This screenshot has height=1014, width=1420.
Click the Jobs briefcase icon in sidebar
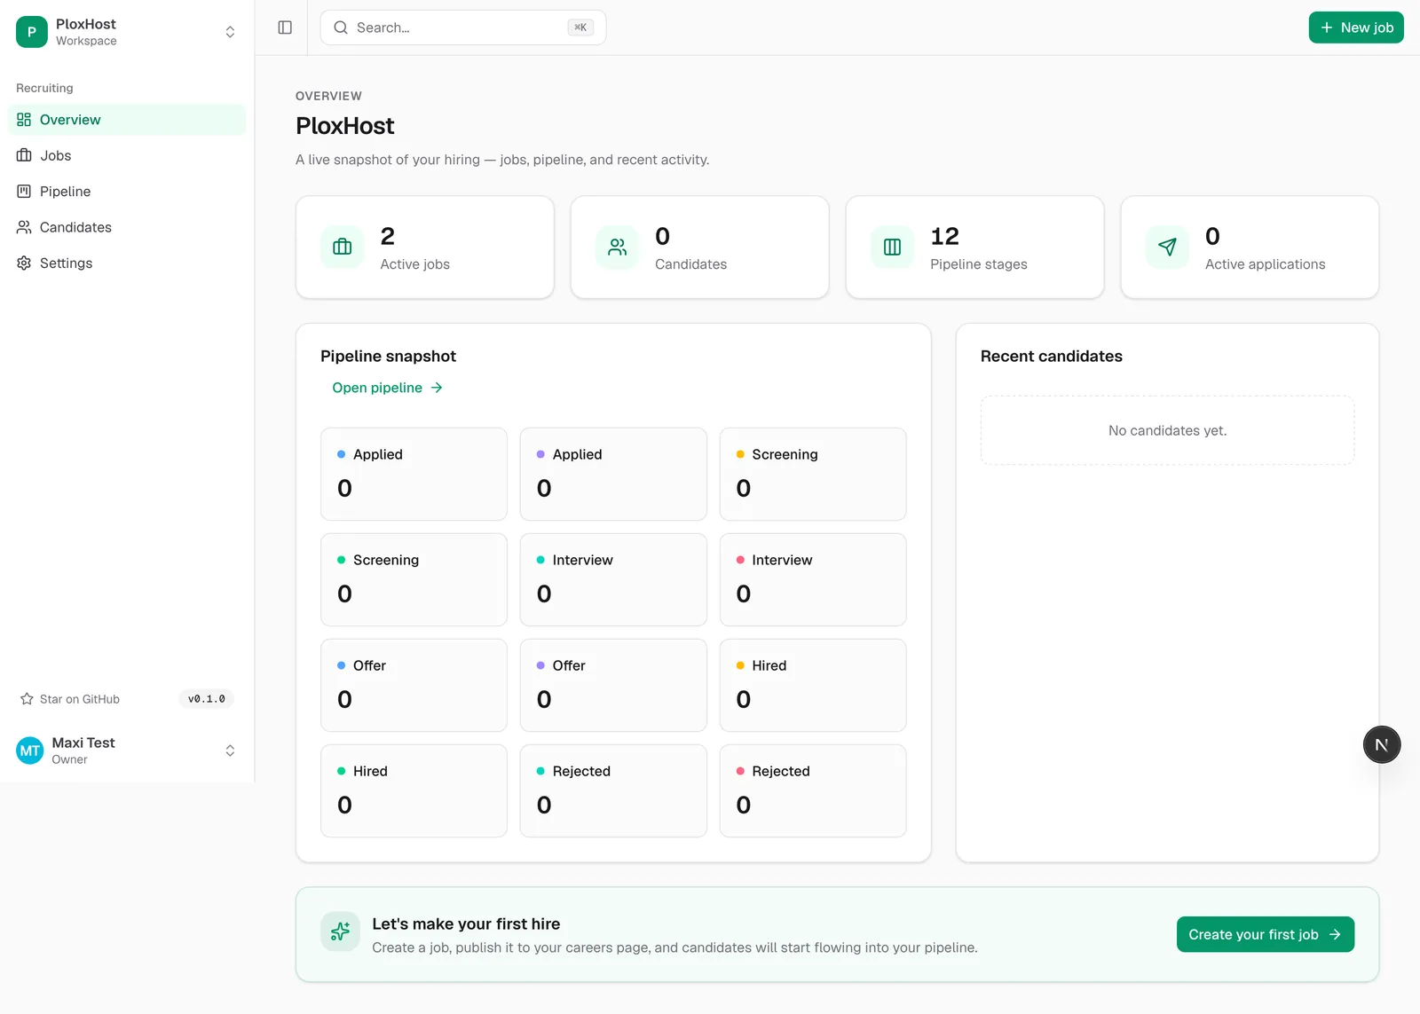pyautogui.click(x=24, y=155)
